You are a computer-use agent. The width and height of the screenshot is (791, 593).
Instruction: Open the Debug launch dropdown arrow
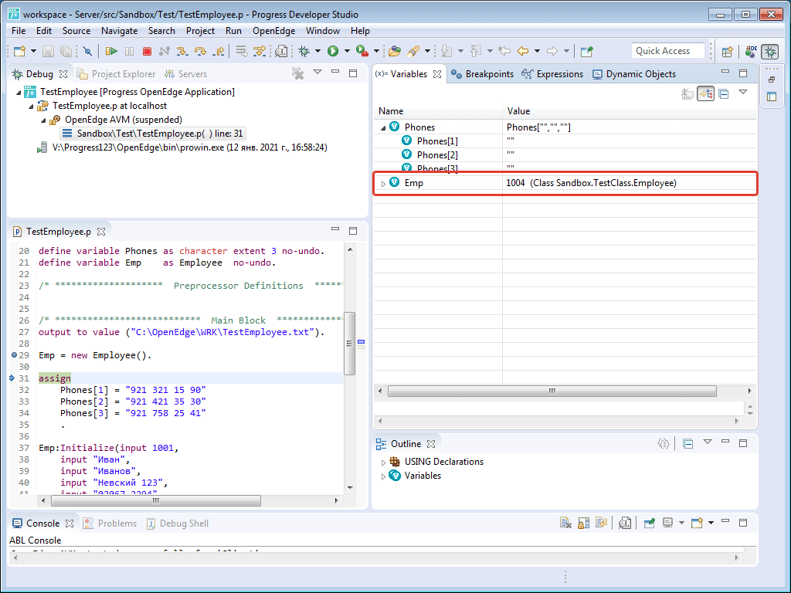317,51
